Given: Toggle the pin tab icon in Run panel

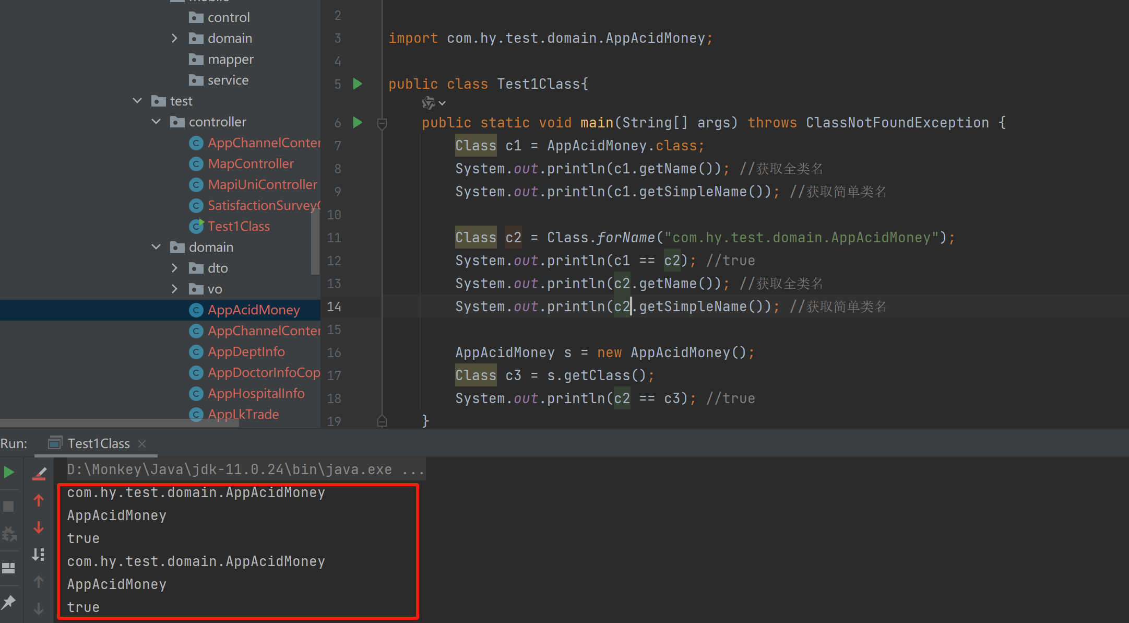Looking at the screenshot, I should pos(9,602).
